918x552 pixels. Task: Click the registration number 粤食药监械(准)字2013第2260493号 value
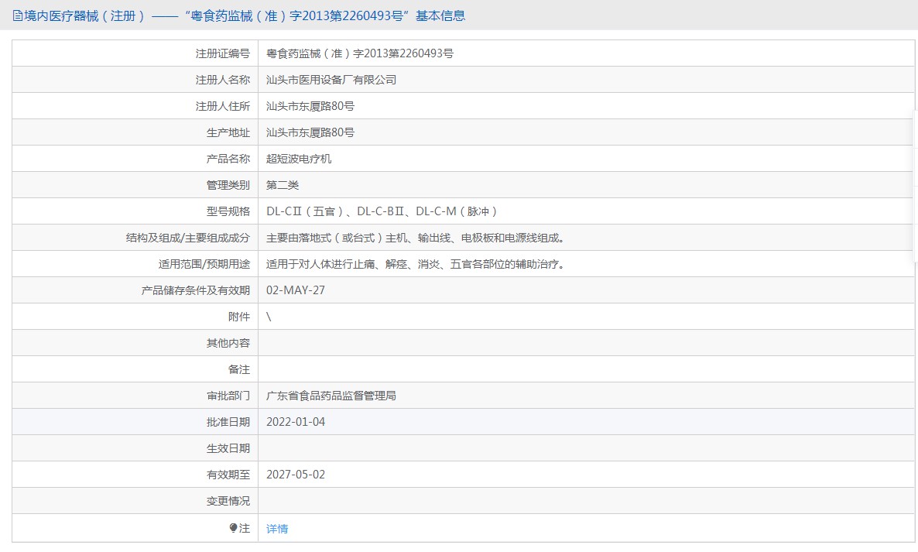click(x=359, y=53)
